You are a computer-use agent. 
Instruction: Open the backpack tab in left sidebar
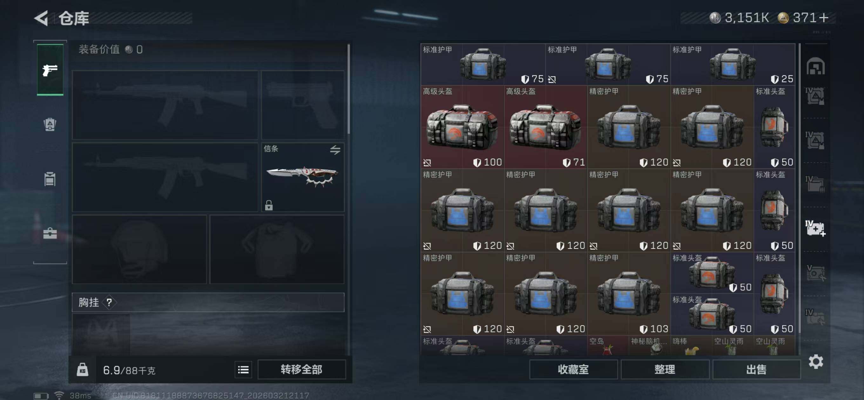click(50, 124)
